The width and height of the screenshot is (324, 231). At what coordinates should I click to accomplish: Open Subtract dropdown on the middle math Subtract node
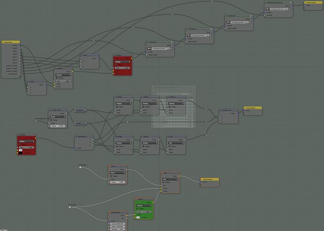pyautogui.click(x=176, y=103)
